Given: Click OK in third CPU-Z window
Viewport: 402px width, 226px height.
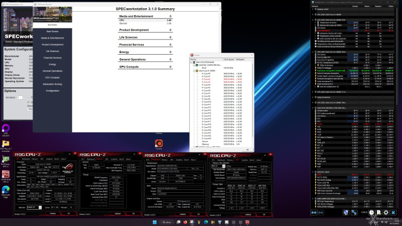Looking at the screenshot, I should click(x=199, y=214).
